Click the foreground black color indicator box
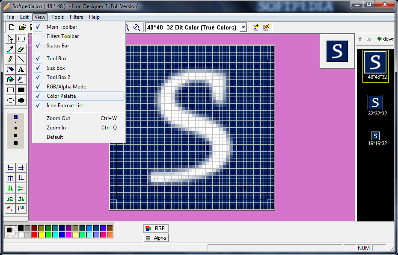 9,230
